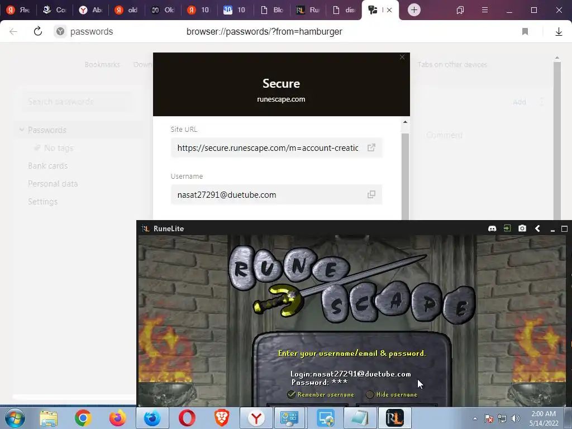
Task: Switch to the 'Co' browser tab
Action: coord(54,10)
